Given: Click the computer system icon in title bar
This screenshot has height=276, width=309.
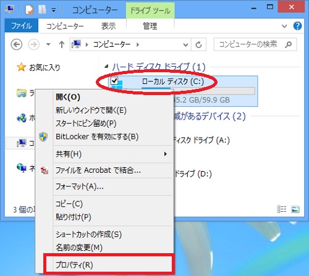Looking at the screenshot, I should pyautogui.click(x=10, y=9).
